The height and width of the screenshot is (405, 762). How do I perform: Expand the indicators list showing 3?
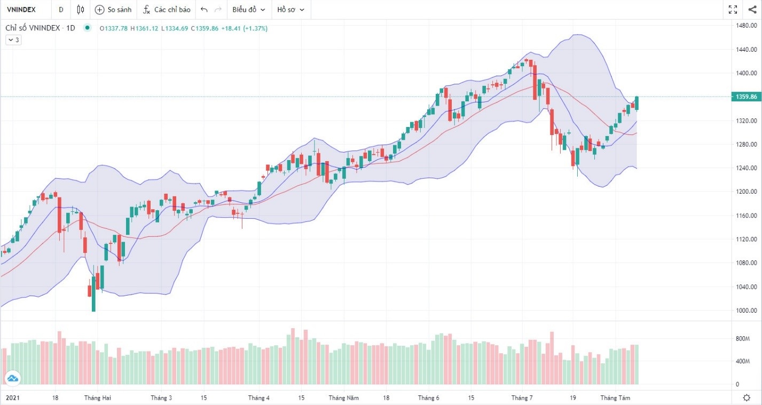pos(13,39)
